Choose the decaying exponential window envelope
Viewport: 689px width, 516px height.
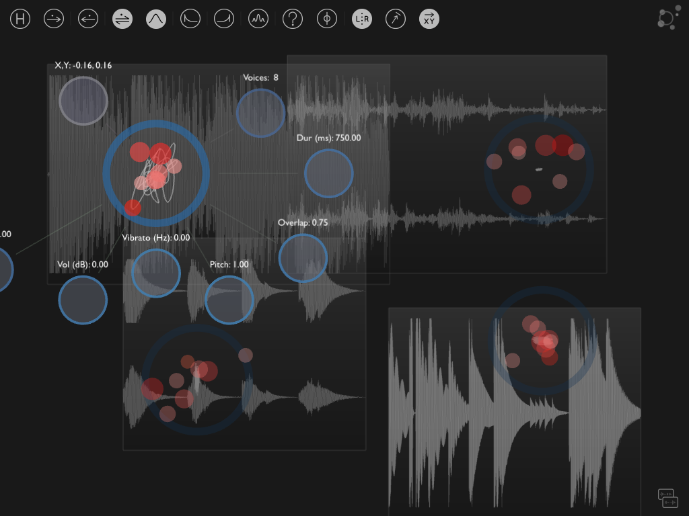[190, 19]
